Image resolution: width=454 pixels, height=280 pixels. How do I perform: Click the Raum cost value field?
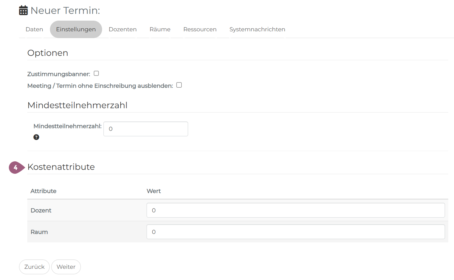pyautogui.click(x=296, y=232)
